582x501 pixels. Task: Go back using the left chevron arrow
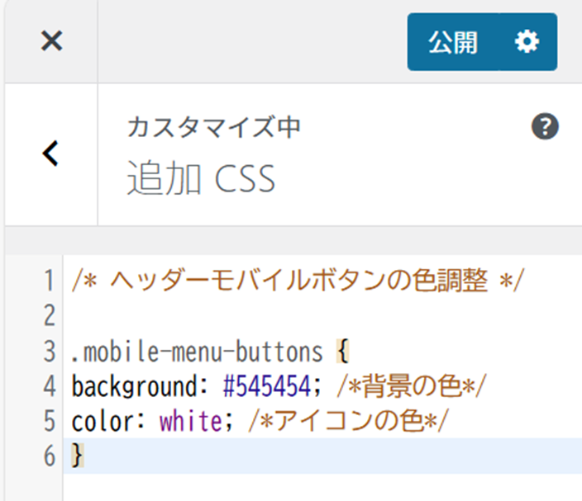pos(50,154)
